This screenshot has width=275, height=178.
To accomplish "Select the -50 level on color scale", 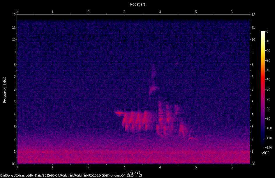I will coord(267,80).
